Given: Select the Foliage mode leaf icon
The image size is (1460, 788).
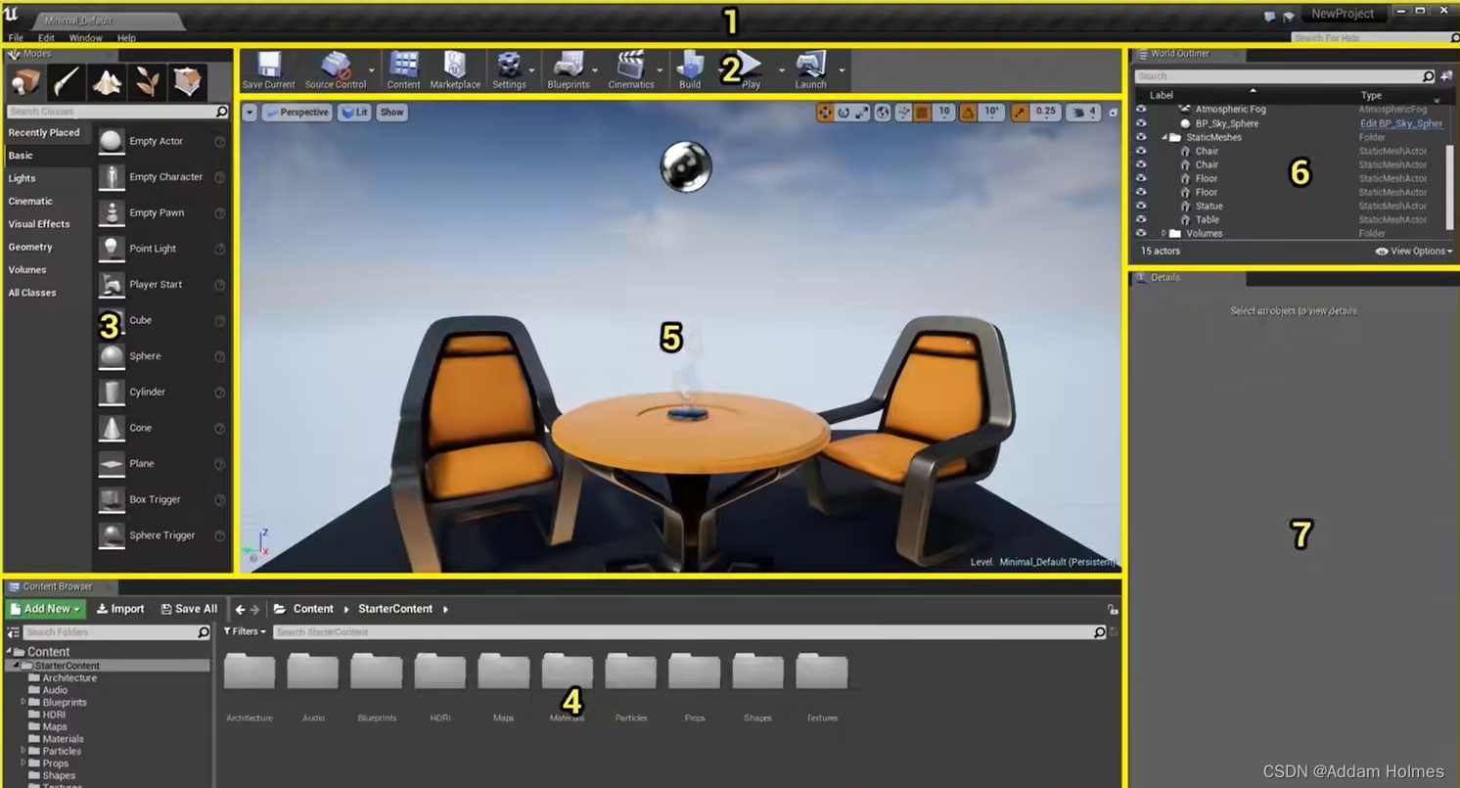Looking at the screenshot, I should tap(147, 82).
